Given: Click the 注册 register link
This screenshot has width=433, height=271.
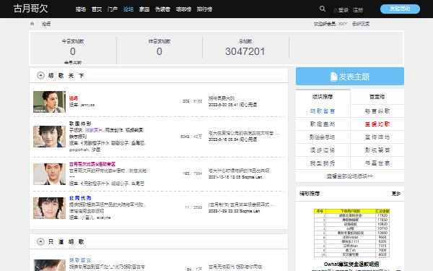Looking at the screenshot, I should pos(358,10).
